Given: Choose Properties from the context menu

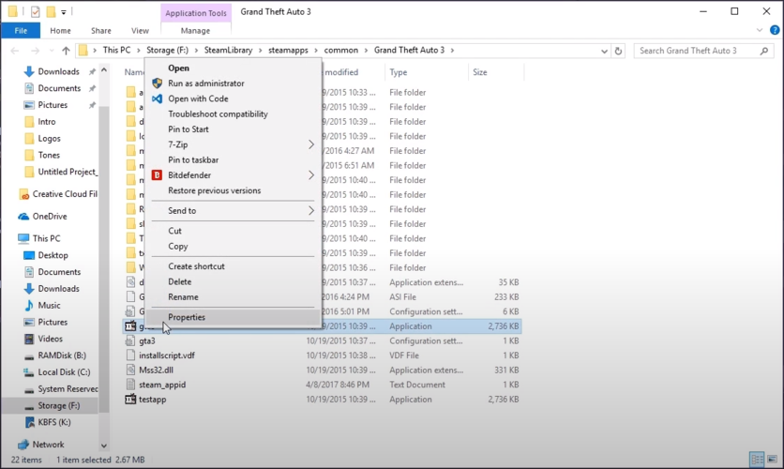Looking at the screenshot, I should [x=187, y=317].
